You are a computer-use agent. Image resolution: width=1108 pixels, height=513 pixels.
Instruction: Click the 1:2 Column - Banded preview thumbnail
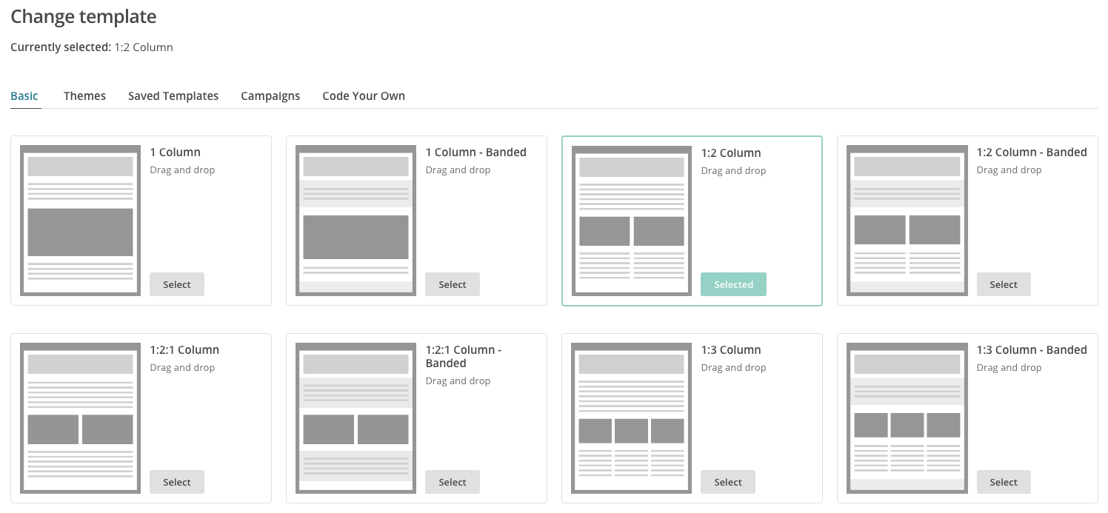tap(907, 221)
